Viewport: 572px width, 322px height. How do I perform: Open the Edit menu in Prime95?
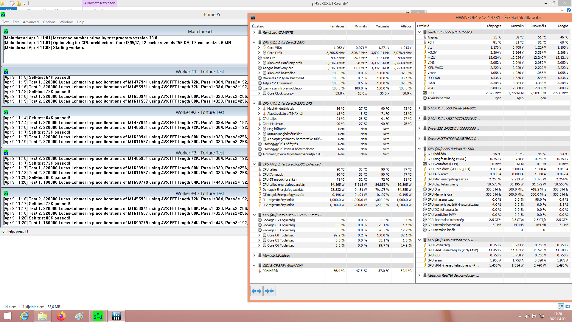coord(16,22)
